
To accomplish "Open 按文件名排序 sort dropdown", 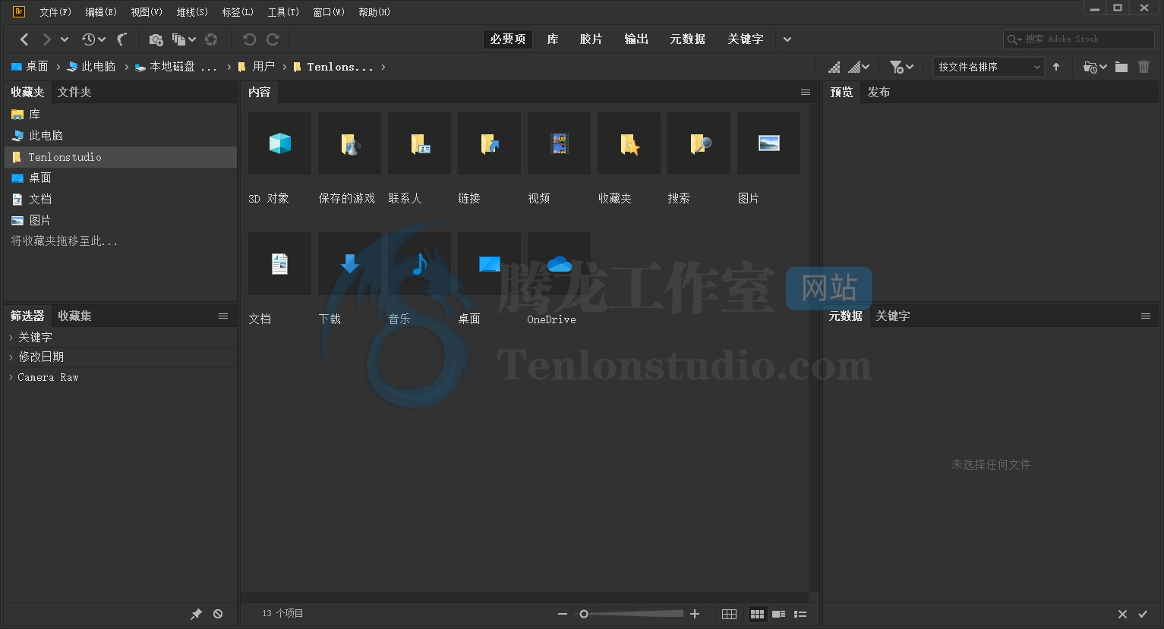I will pyautogui.click(x=989, y=67).
